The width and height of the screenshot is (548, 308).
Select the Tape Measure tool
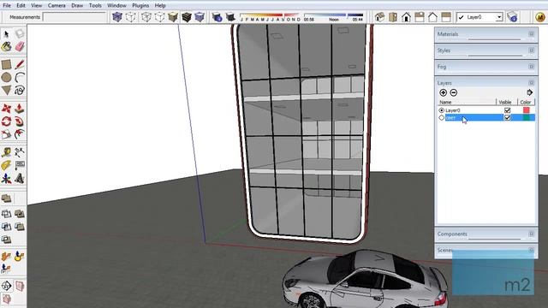(6, 152)
